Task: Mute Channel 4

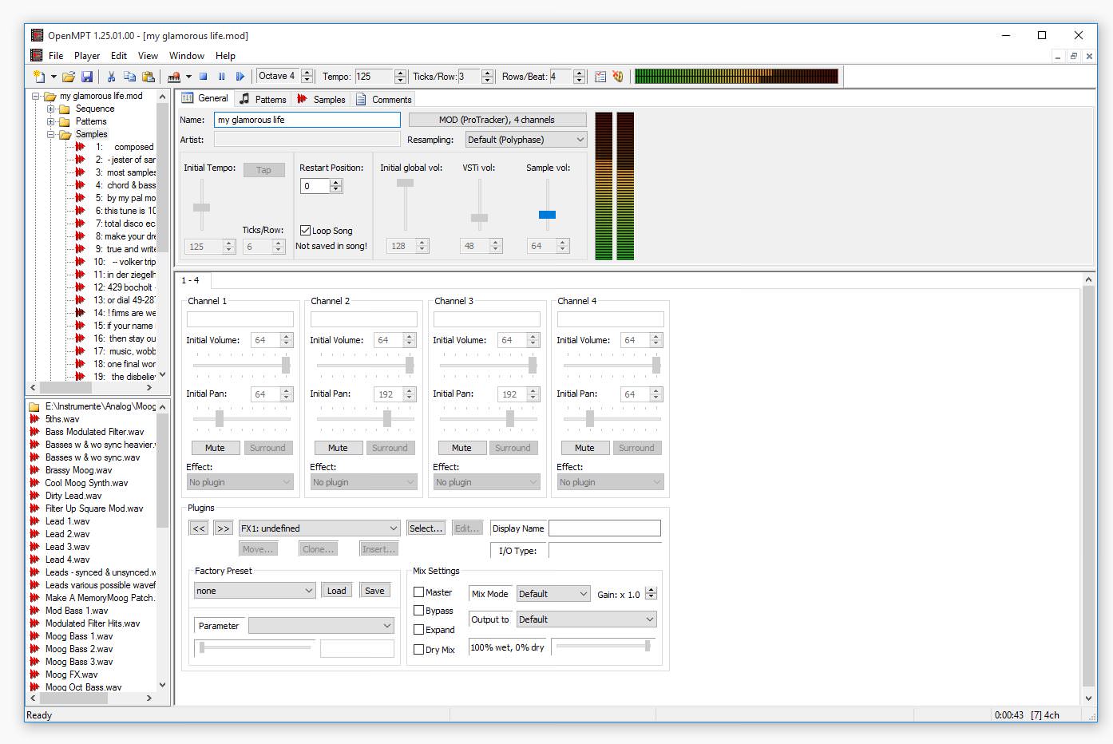Action: pyautogui.click(x=584, y=448)
